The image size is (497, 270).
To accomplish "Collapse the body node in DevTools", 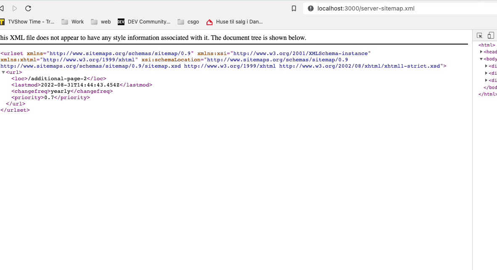I will (x=481, y=59).
